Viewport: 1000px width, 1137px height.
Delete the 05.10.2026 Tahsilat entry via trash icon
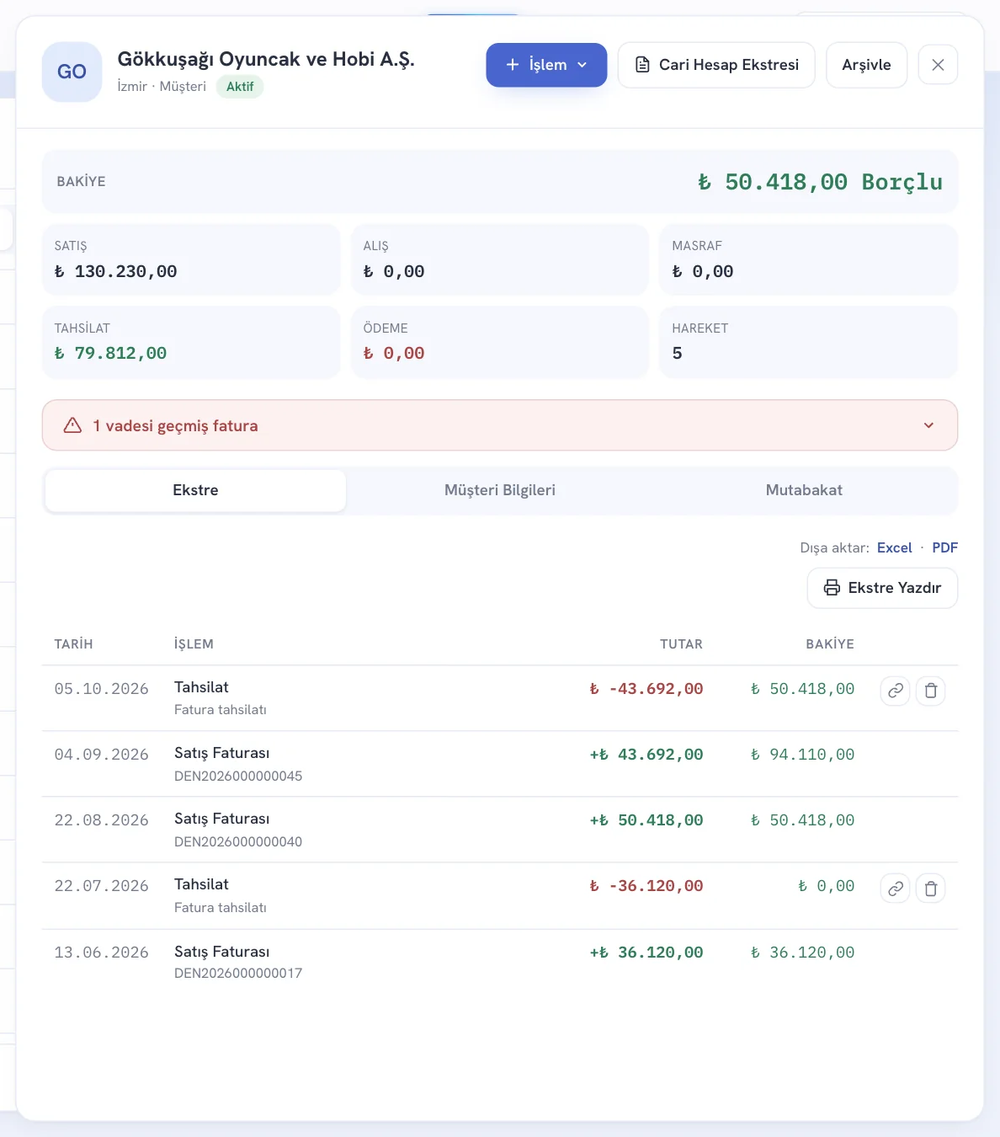(x=930, y=691)
